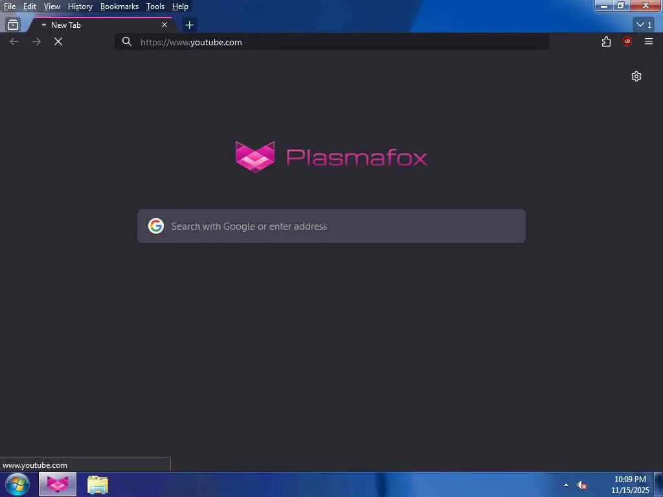Image resolution: width=663 pixels, height=497 pixels.
Task: Click Plasmafox taskbar button
Action: pos(58,484)
